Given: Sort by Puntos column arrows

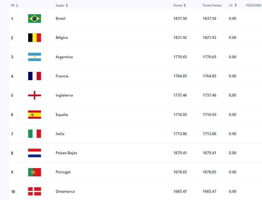Looking at the screenshot, I should pyautogui.click(x=185, y=5).
